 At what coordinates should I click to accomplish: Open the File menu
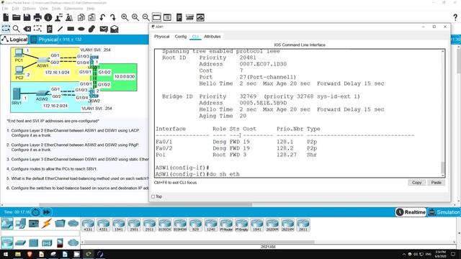tap(5, 9)
